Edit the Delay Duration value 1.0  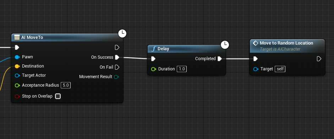coord(182,69)
